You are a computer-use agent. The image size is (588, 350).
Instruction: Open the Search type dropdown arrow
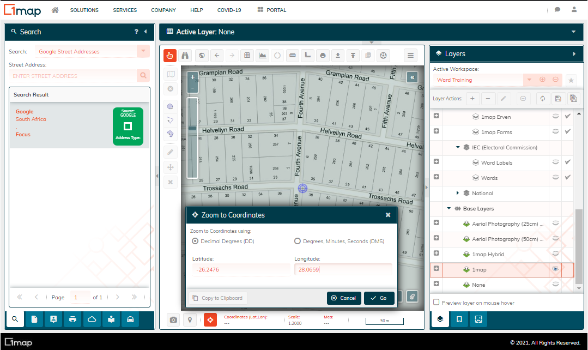tap(143, 51)
